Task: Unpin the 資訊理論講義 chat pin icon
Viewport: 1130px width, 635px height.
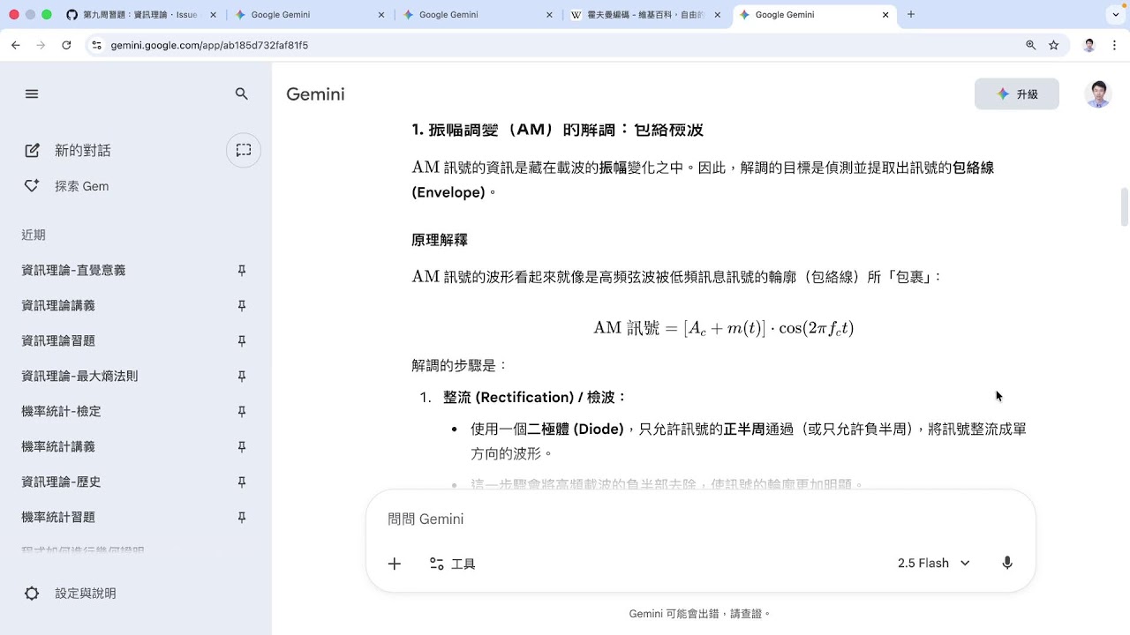Action: pos(242,306)
